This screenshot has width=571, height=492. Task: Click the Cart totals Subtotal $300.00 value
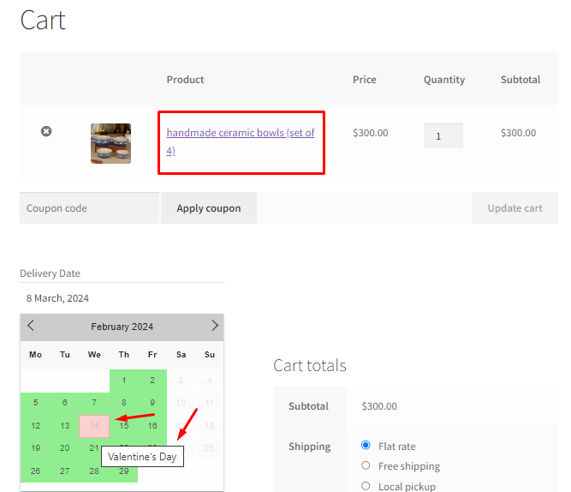[379, 406]
